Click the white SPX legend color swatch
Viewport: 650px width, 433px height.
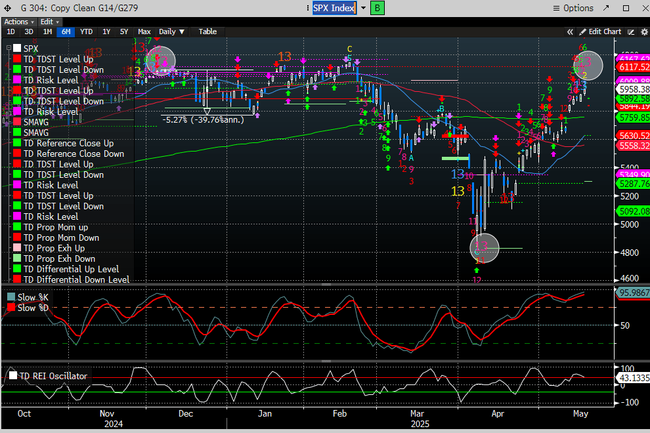(17, 49)
